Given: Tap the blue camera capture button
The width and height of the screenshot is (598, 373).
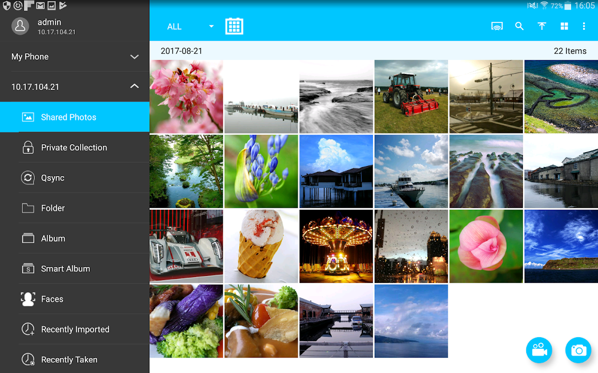Looking at the screenshot, I should tap(578, 350).
